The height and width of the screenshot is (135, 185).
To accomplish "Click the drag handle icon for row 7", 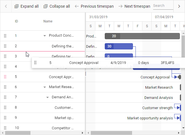I will [5, 97].
